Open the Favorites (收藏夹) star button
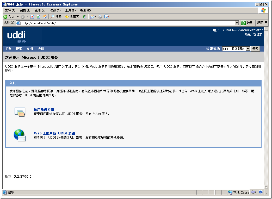This screenshot has height=199, width=272. click(x=72, y=17)
